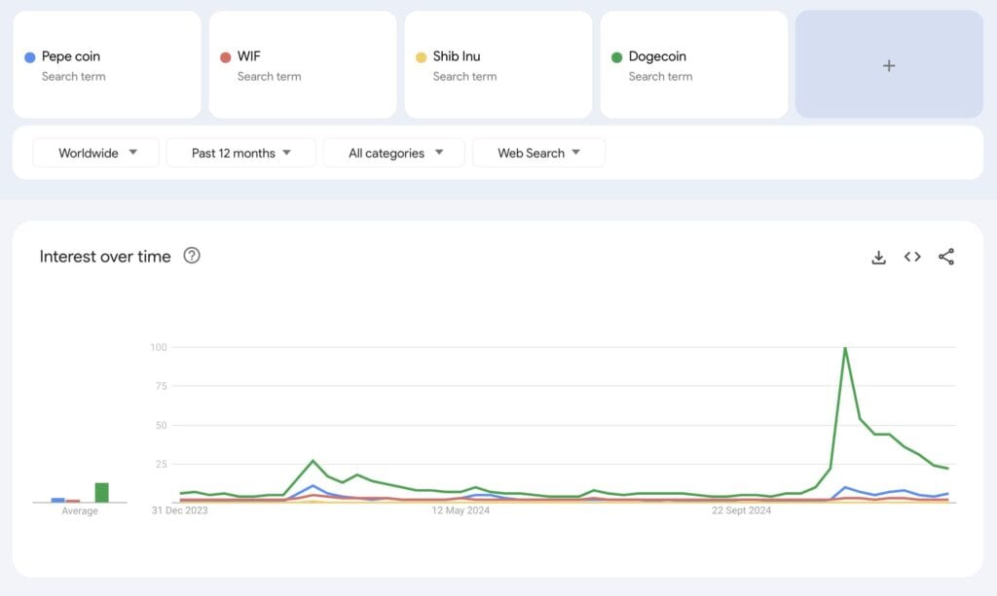Click the blue Pepe coin average bar
The image size is (997, 596).
pyautogui.click(x=57, y=500)
